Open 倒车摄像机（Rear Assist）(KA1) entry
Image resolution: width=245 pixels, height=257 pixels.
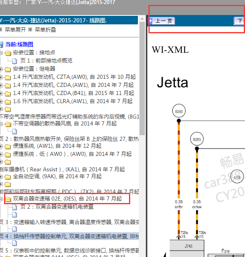62,169
